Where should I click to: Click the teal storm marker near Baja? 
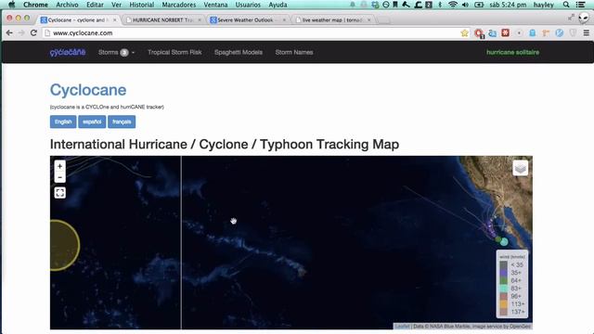504,241
